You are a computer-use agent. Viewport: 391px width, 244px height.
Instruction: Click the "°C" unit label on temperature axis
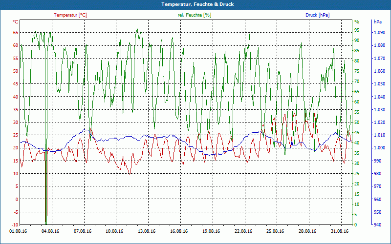point(16,22)
